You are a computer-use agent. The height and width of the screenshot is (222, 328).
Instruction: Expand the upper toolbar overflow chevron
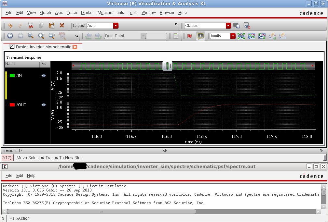[176, 24]
